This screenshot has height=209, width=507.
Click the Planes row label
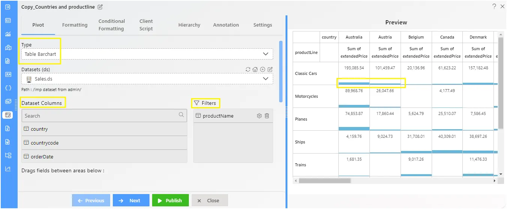point(301,119)
